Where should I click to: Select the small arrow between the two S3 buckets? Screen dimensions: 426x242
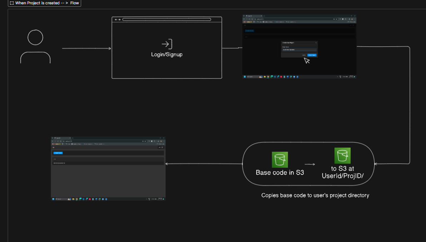pyautogui.click(x=310, y=164)
